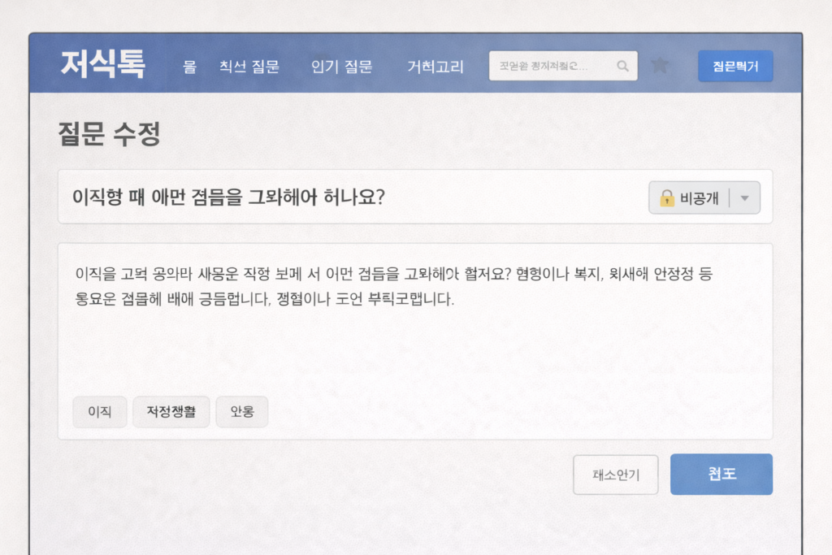
Task: Click the dropdown arrow beside 비공개
Action: [745, 197]
